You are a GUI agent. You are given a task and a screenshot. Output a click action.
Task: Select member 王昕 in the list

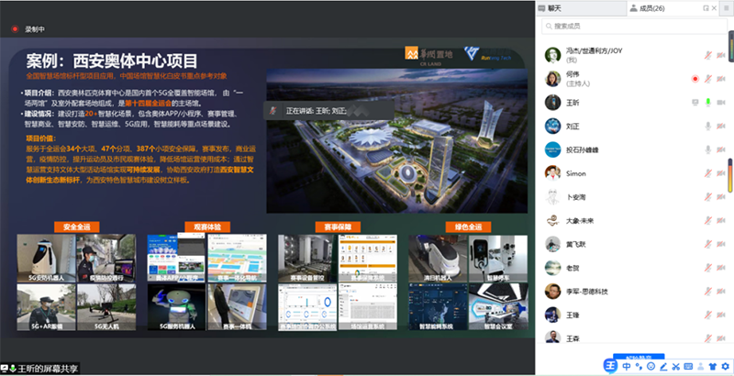tap(634, 103)
